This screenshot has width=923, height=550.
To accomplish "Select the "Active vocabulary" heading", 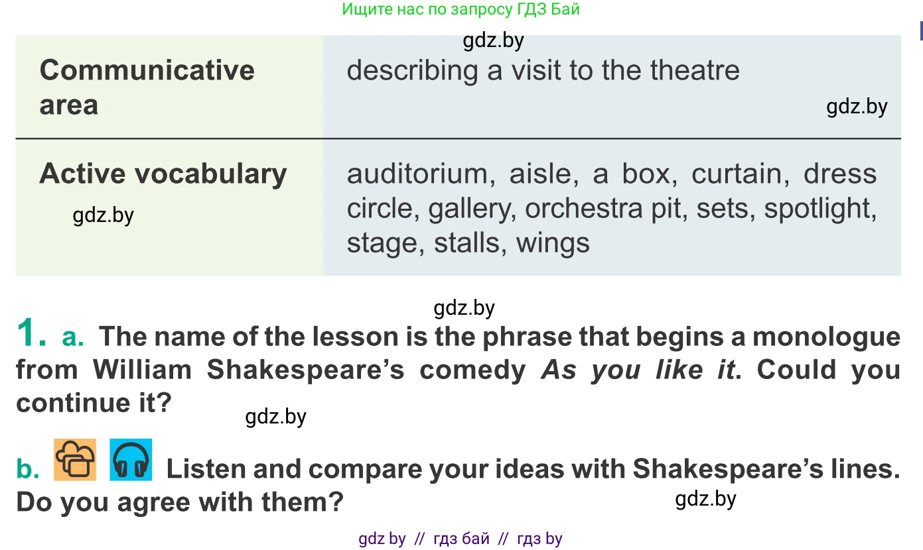I will 163,174.
